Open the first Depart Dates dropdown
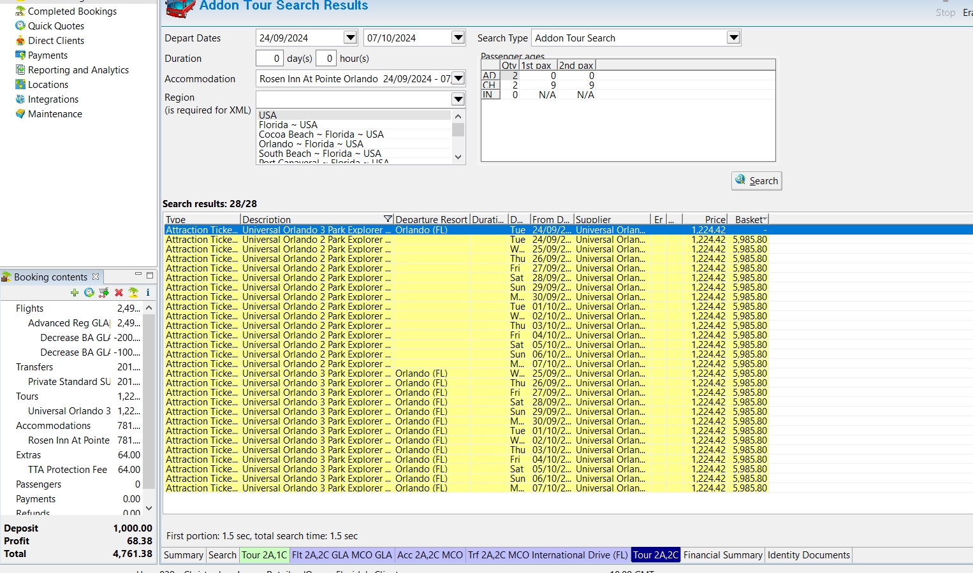Image resolution: width=973 pixels, height=573 pixels. (x=350, y=38)
